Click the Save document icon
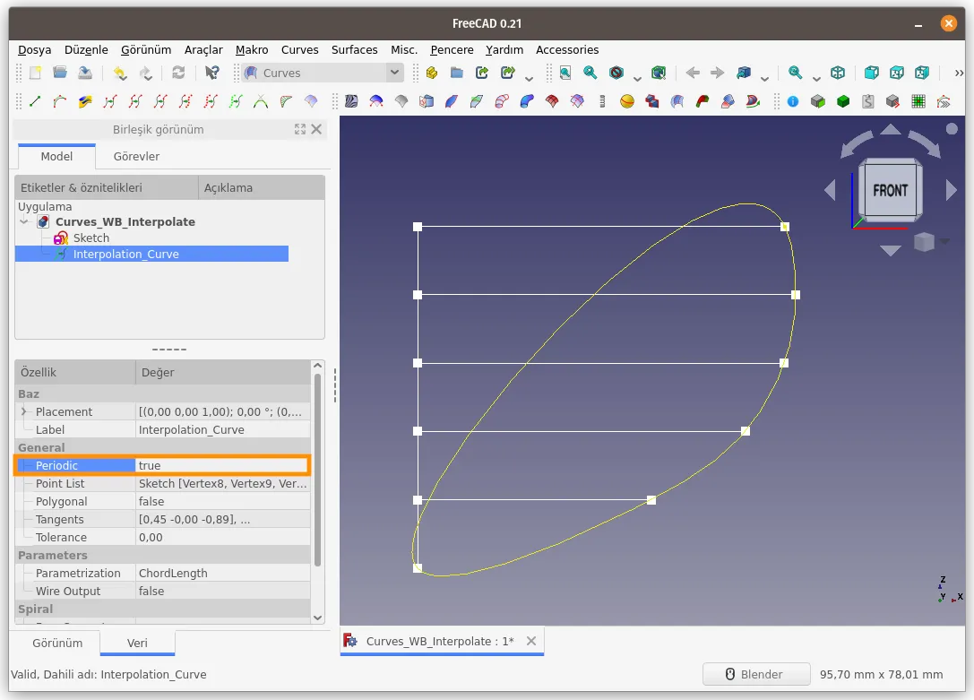Viewport: 974px width, 700px height. point(85,73)
